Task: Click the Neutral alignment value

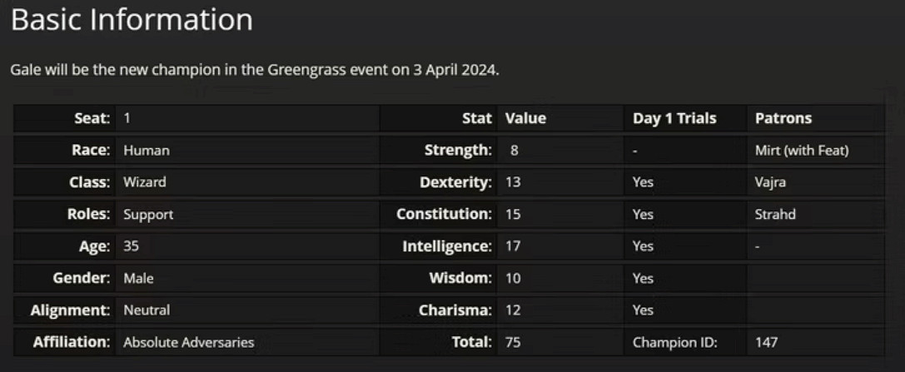Action: point(147,310)
